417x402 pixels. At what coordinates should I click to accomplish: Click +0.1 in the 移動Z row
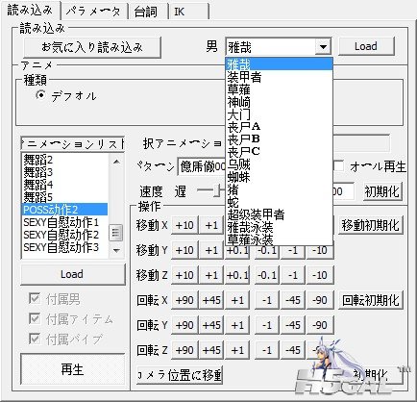click(237, 275)
